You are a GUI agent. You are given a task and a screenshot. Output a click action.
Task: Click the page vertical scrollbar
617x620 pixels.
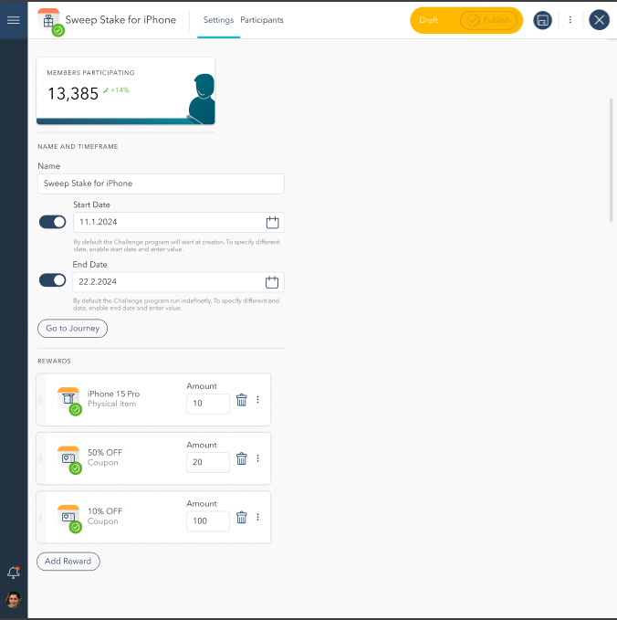[x=612, y=160]
